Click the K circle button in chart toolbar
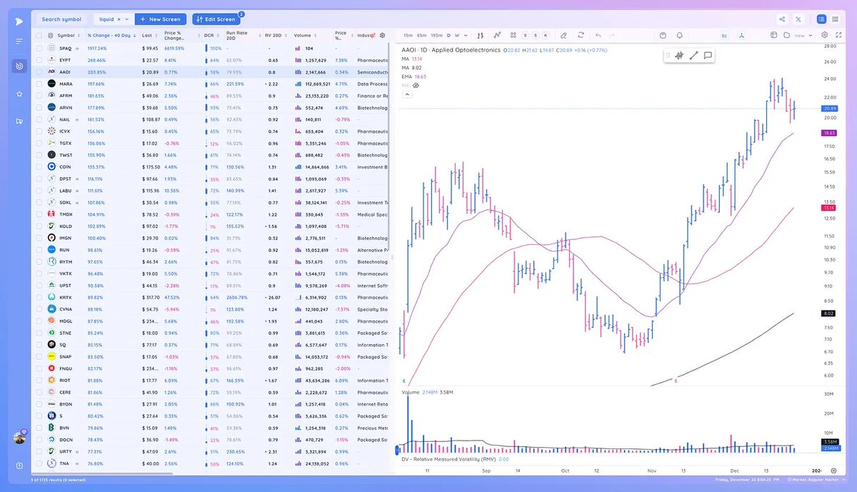 click(546, 35)
